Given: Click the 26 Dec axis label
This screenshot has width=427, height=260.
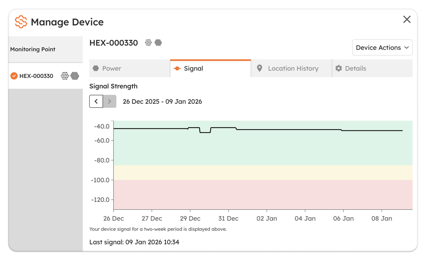Looking at the screenshot, I should [x=114, y=218].
